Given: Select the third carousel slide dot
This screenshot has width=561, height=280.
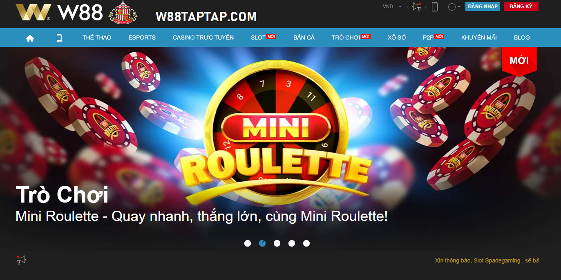Looking at the screenshot, I should tap(277, 243).
